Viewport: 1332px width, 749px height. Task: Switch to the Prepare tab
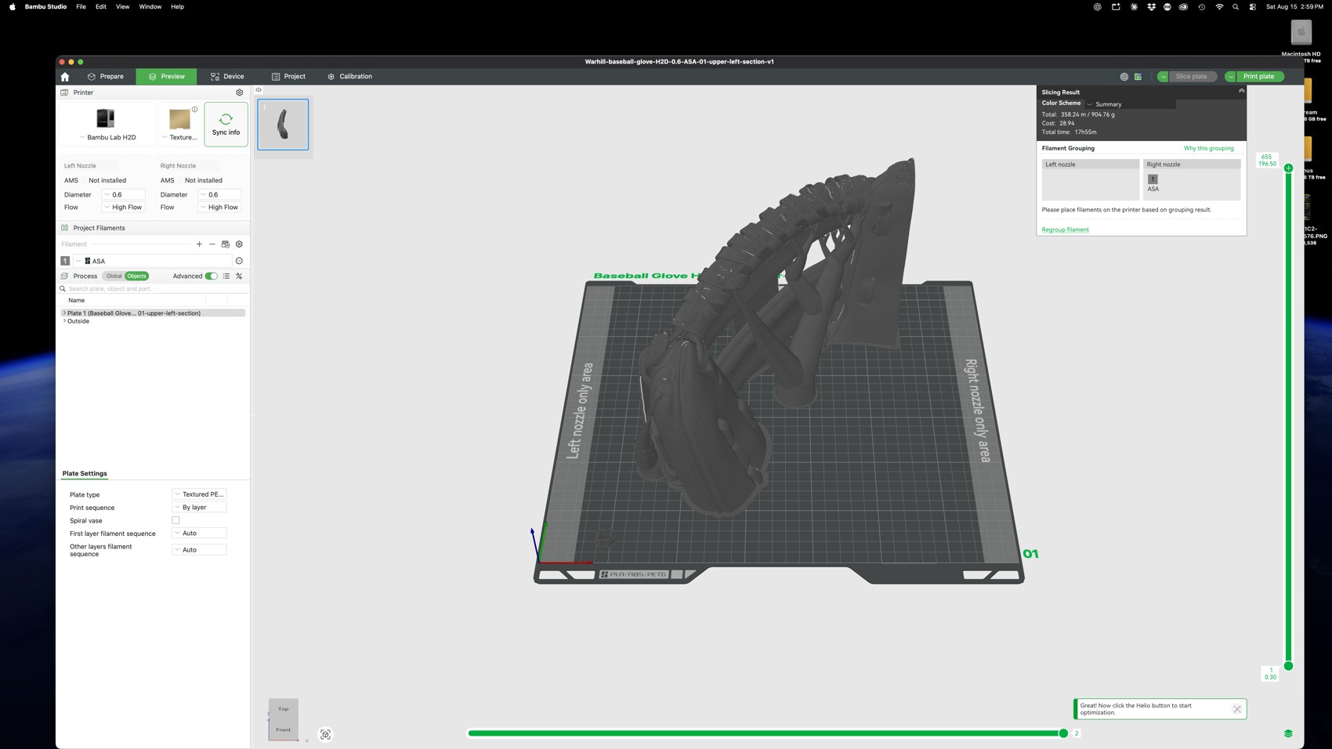(105, 77)
